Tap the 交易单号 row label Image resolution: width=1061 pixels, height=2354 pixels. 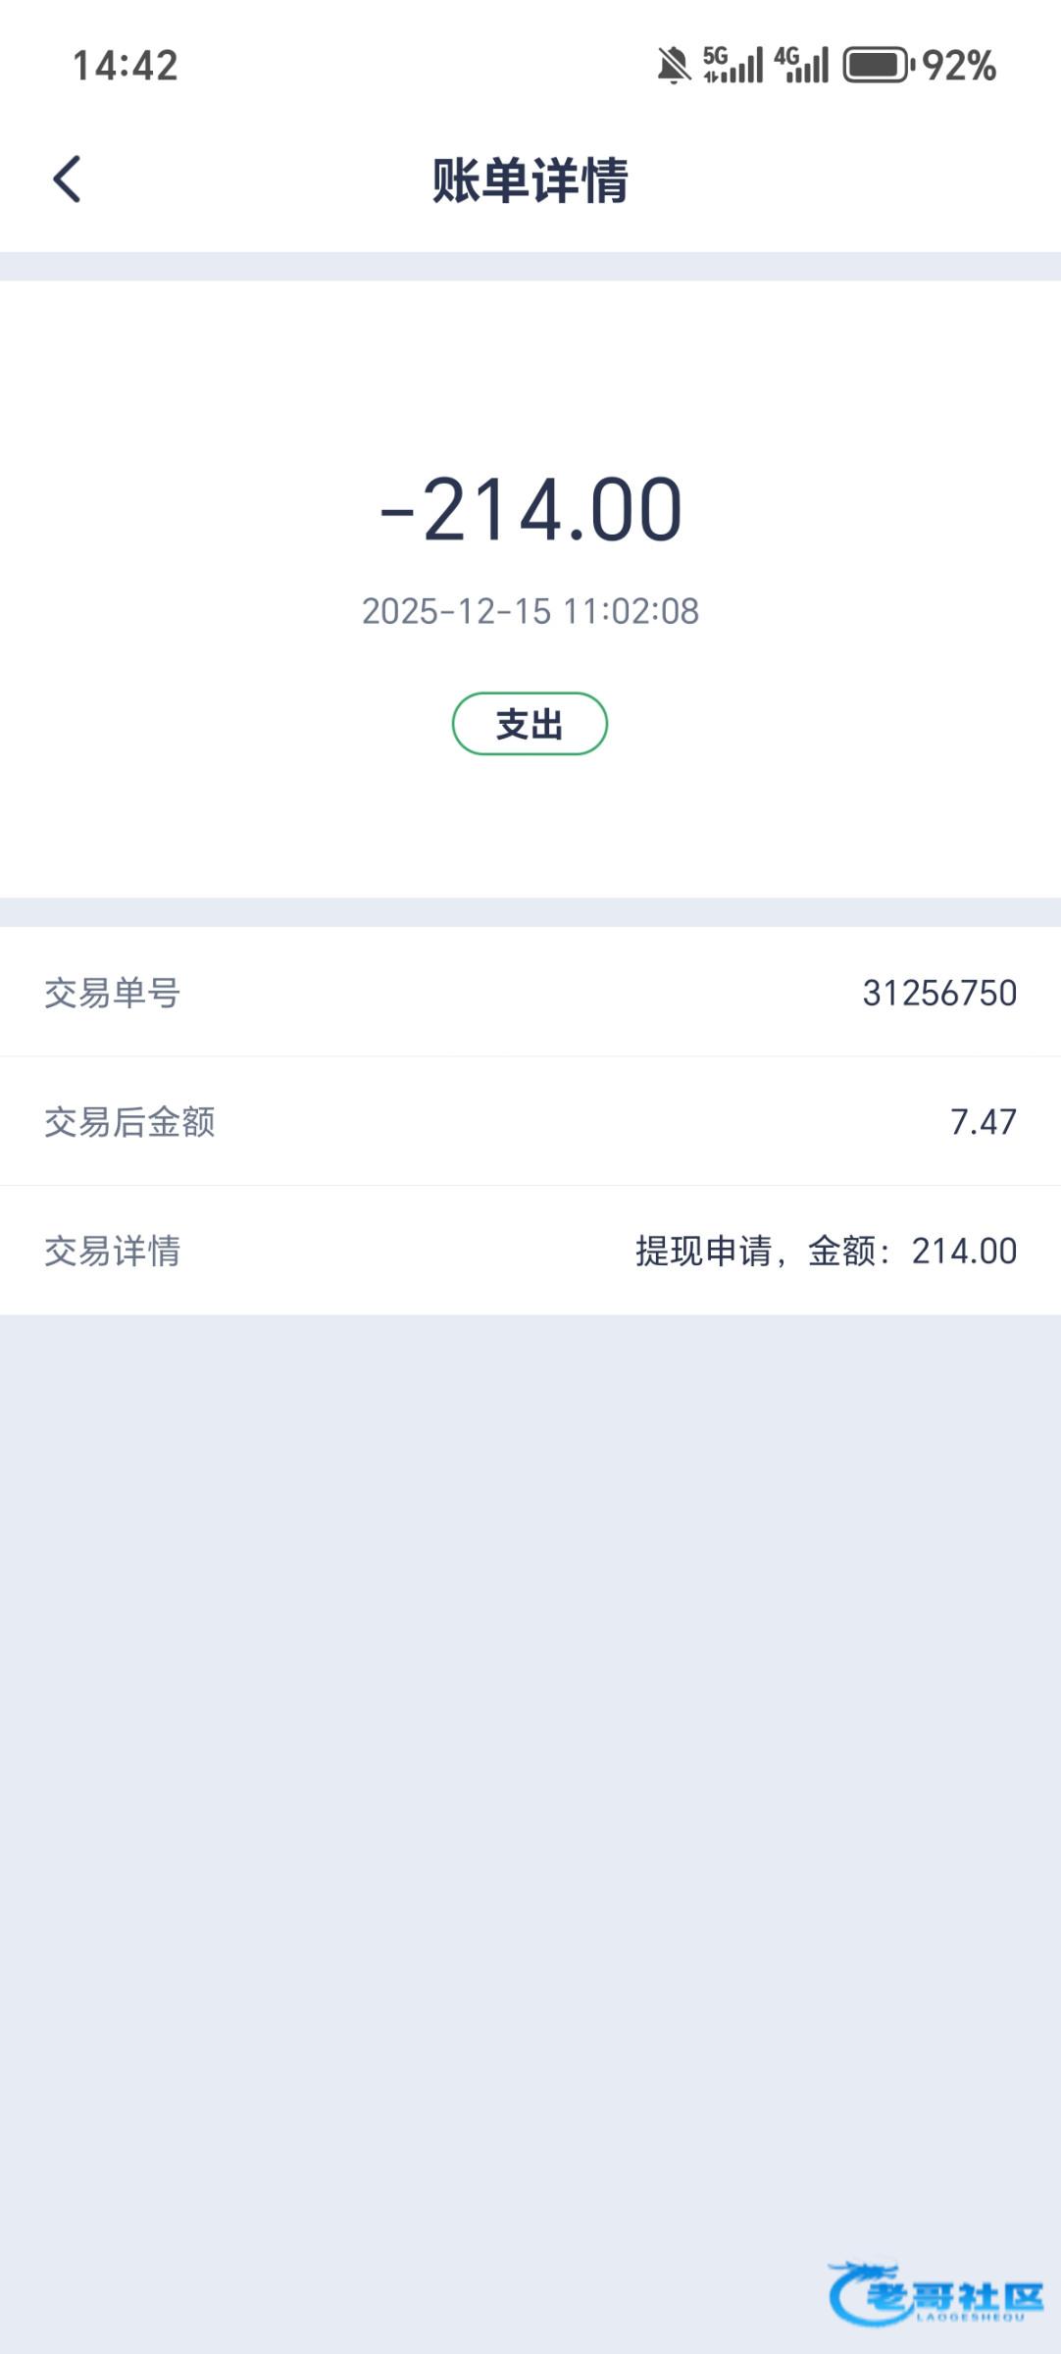point(113,993)
